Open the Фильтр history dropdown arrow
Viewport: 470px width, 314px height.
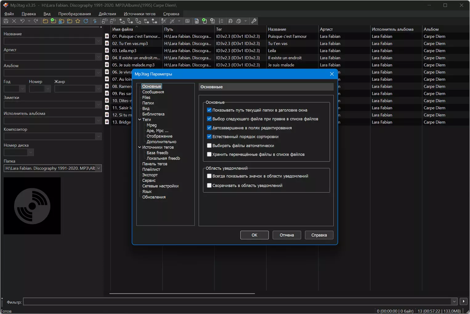point(454,301)
